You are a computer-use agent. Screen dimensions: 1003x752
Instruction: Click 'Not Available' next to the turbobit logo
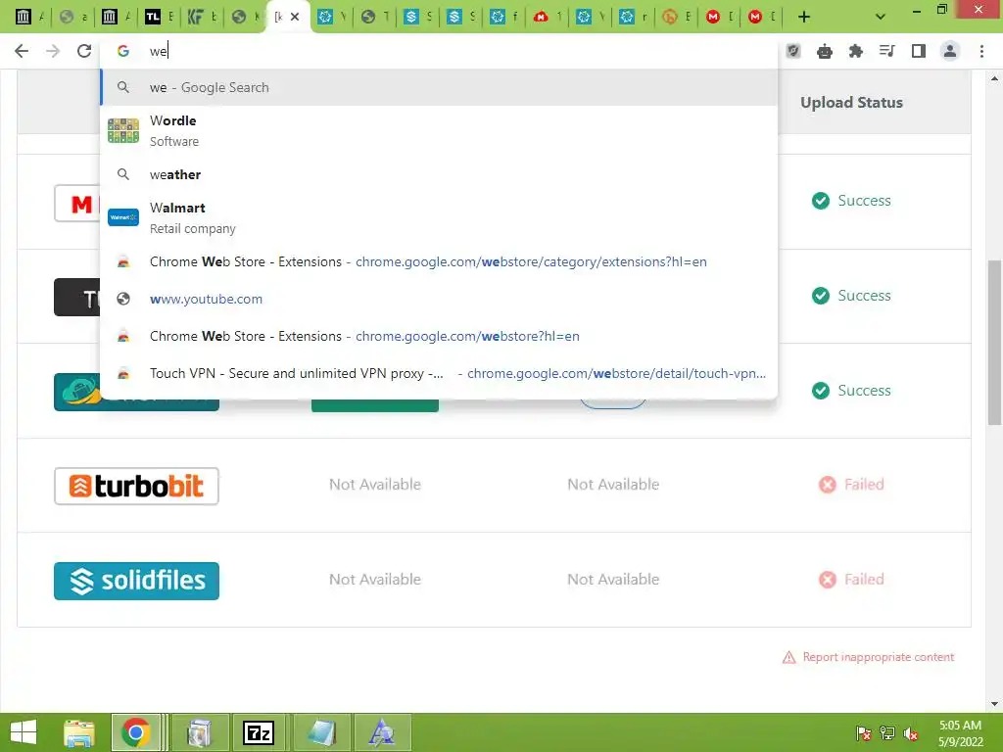point(375,485)
